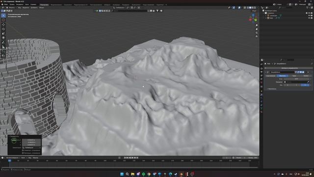This screenshot has height=177, width=314.
Task: Open the outliner filter funnel icon
Action: pyautogui.click(x=307, y=8)
